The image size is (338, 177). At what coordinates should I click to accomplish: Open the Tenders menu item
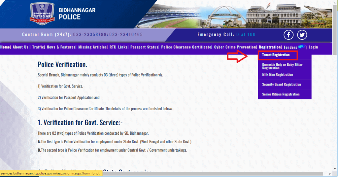[x=290, y=47]
